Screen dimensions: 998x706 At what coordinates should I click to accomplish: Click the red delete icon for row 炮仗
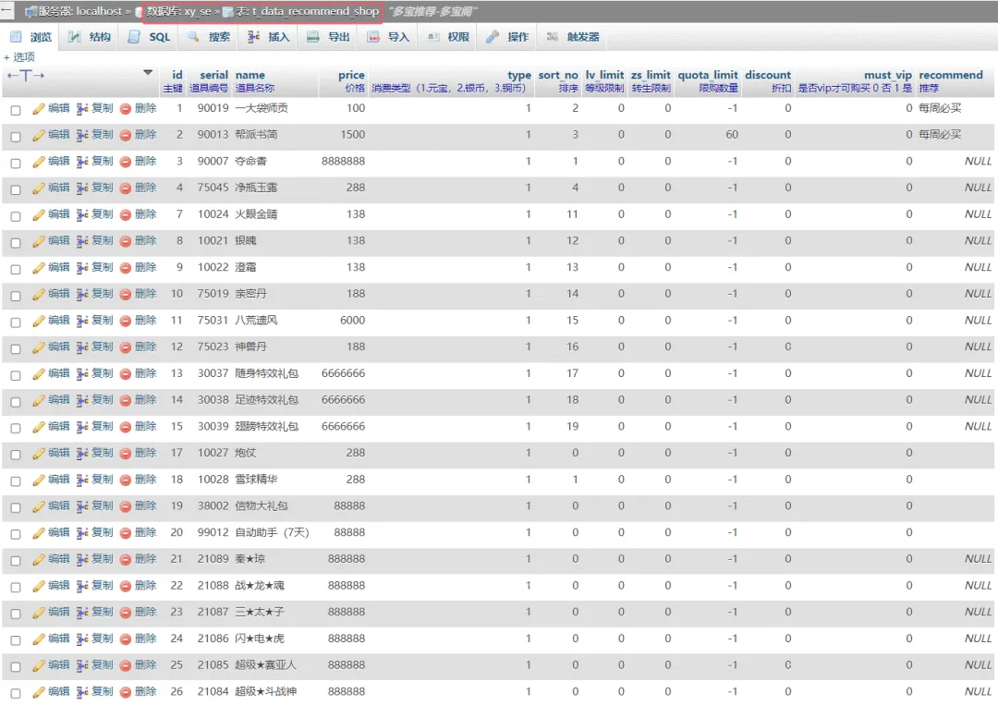[x=126, y=454]
